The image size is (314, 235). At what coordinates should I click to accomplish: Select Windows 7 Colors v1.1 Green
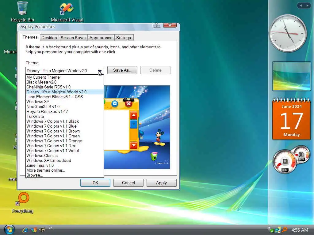64,136
